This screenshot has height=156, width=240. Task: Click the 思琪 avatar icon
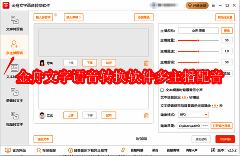(x=42, y=63)
